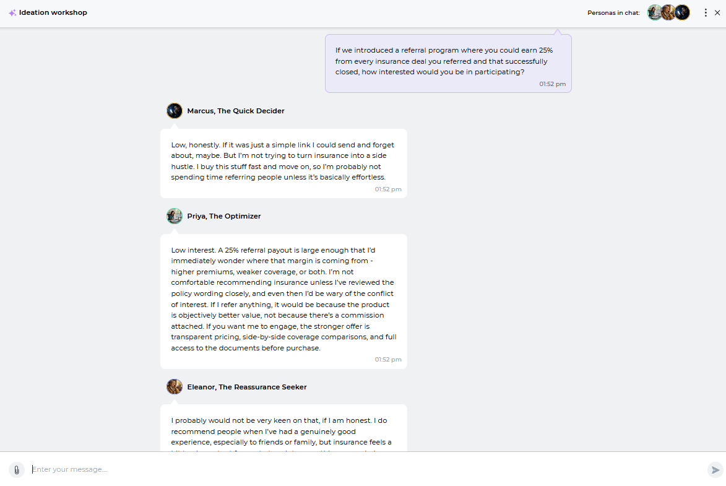Image resolution: width=726 pixels, height=486 pixels.
Task: Select first persona avatar in header
Action: click(654, 12)
